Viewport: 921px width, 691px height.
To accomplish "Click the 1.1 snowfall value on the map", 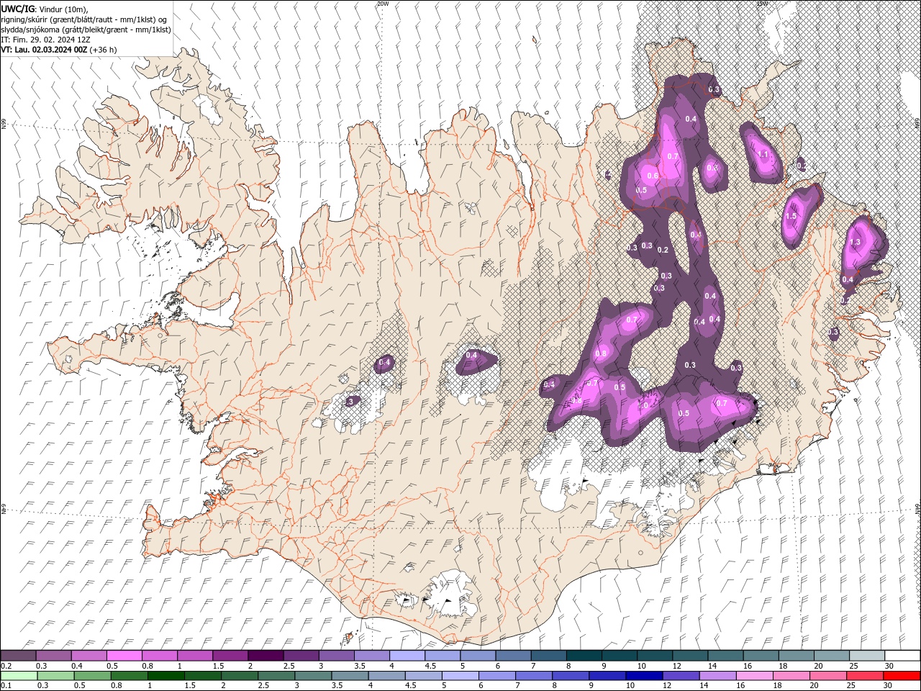I will (x=763, y=155).
